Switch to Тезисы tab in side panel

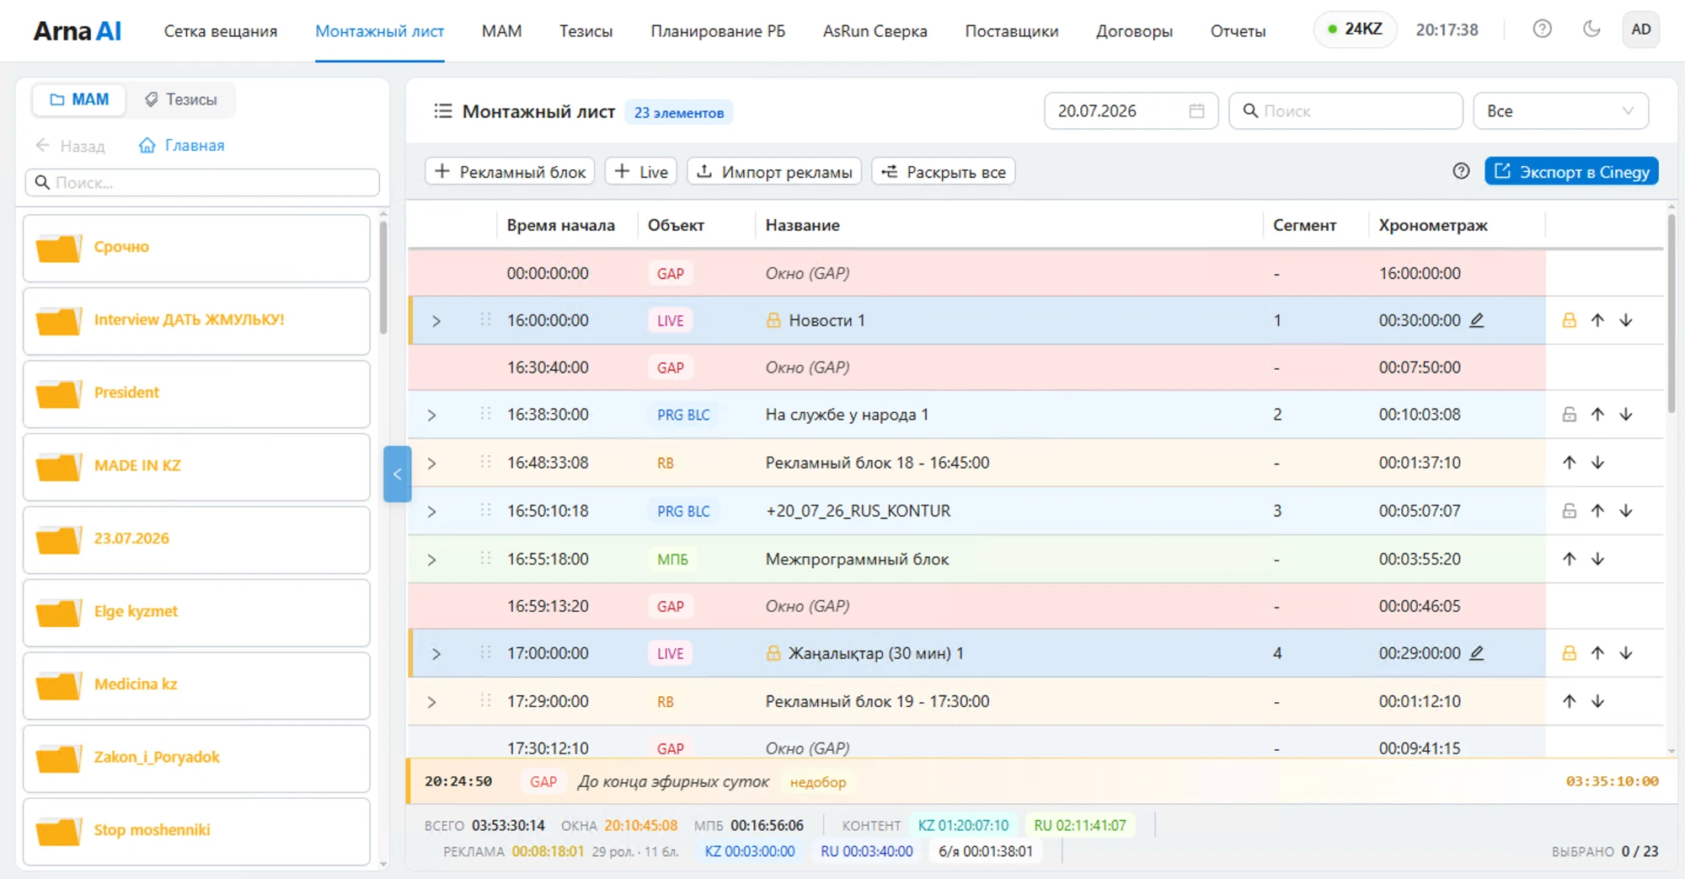pyautogui.click(x=181, y=99)
